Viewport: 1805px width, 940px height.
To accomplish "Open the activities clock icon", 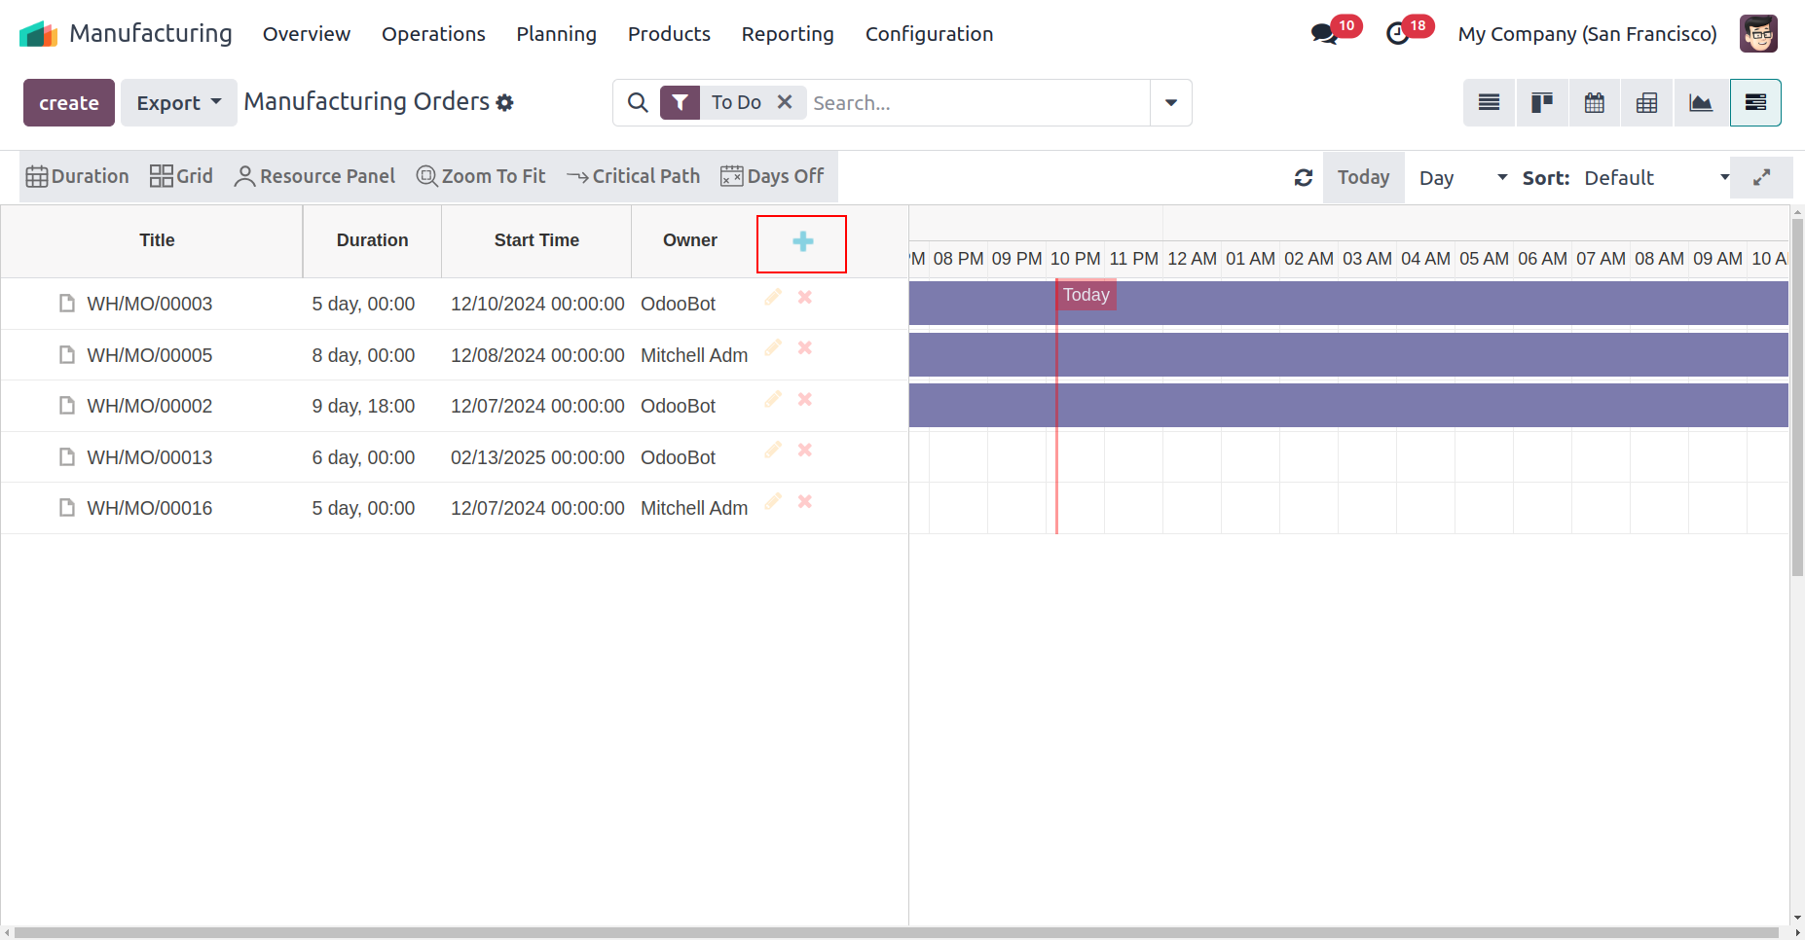I will (1397, 34).
